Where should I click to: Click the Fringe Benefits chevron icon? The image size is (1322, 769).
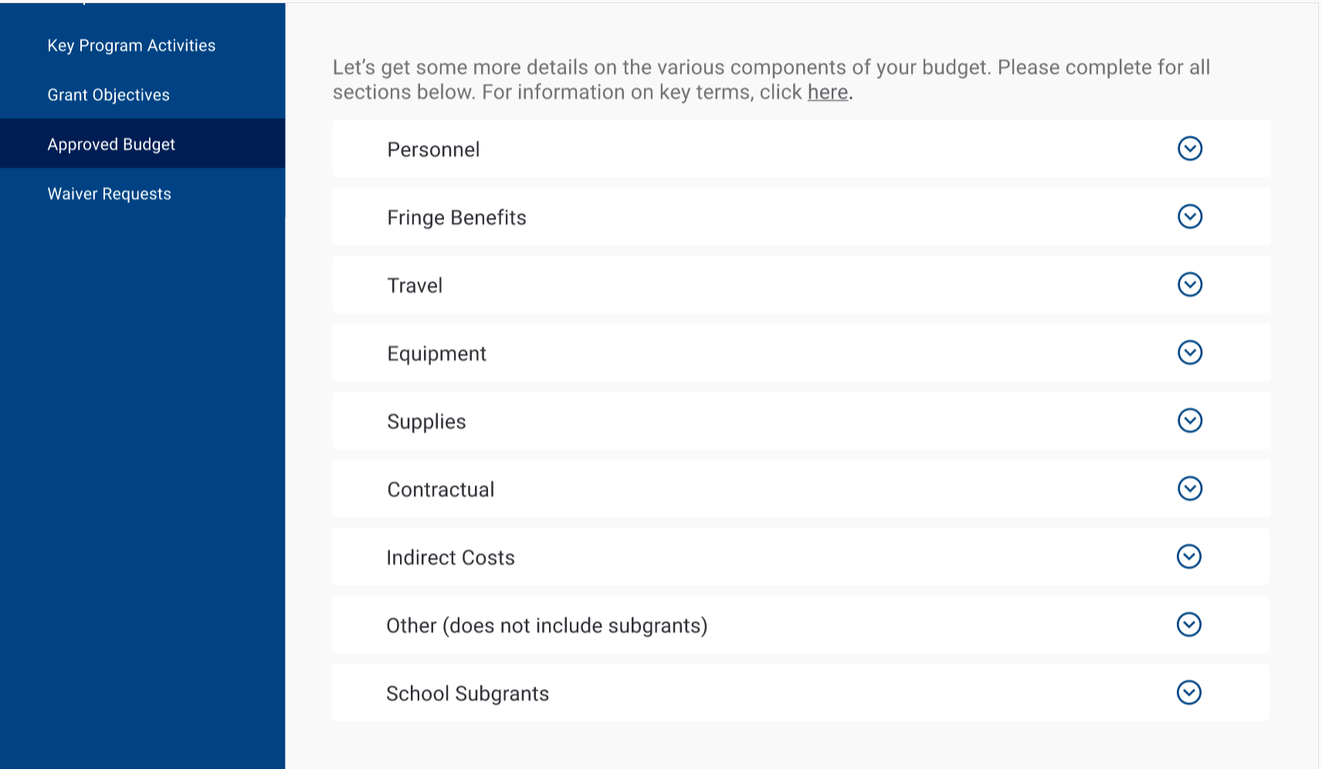click(1190, 216)
